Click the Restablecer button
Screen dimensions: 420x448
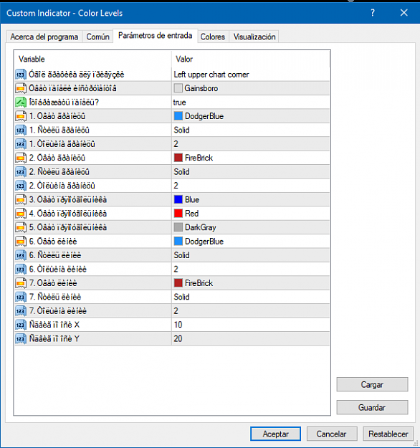pos(388,434)
